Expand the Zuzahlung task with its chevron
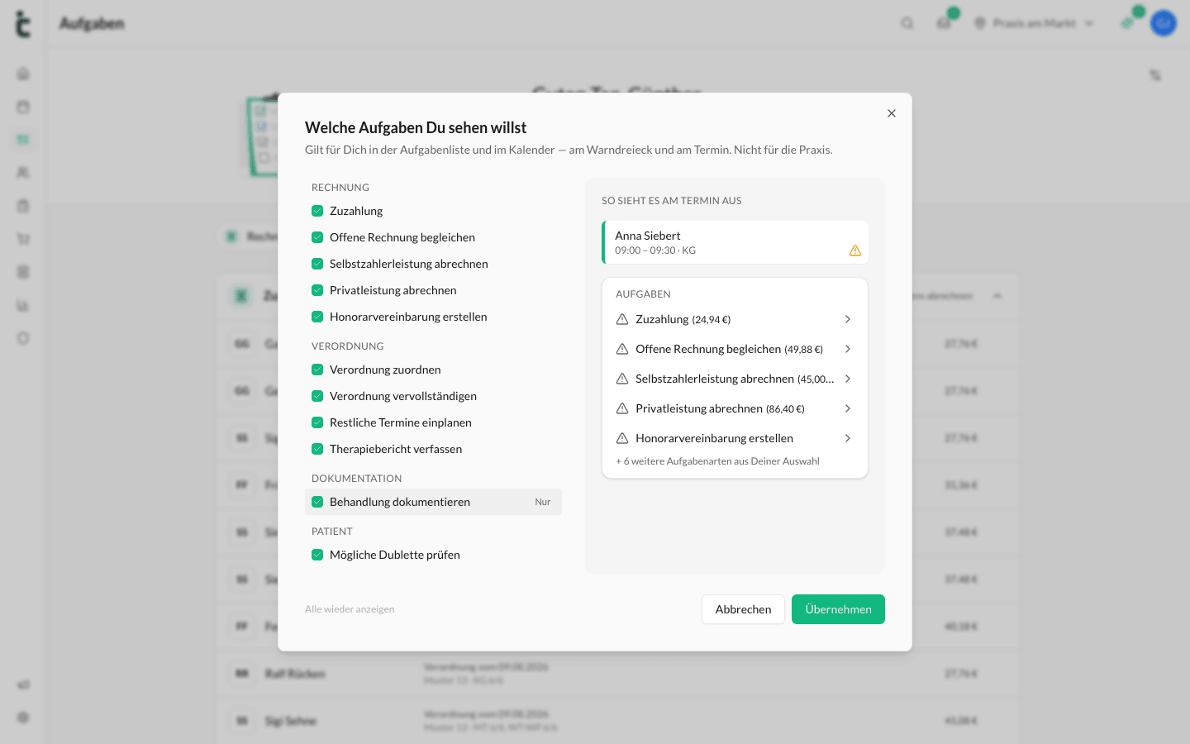1190x744 pixels. coord(848,319)
